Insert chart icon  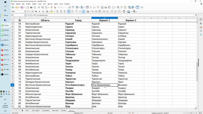click(106, 7)
